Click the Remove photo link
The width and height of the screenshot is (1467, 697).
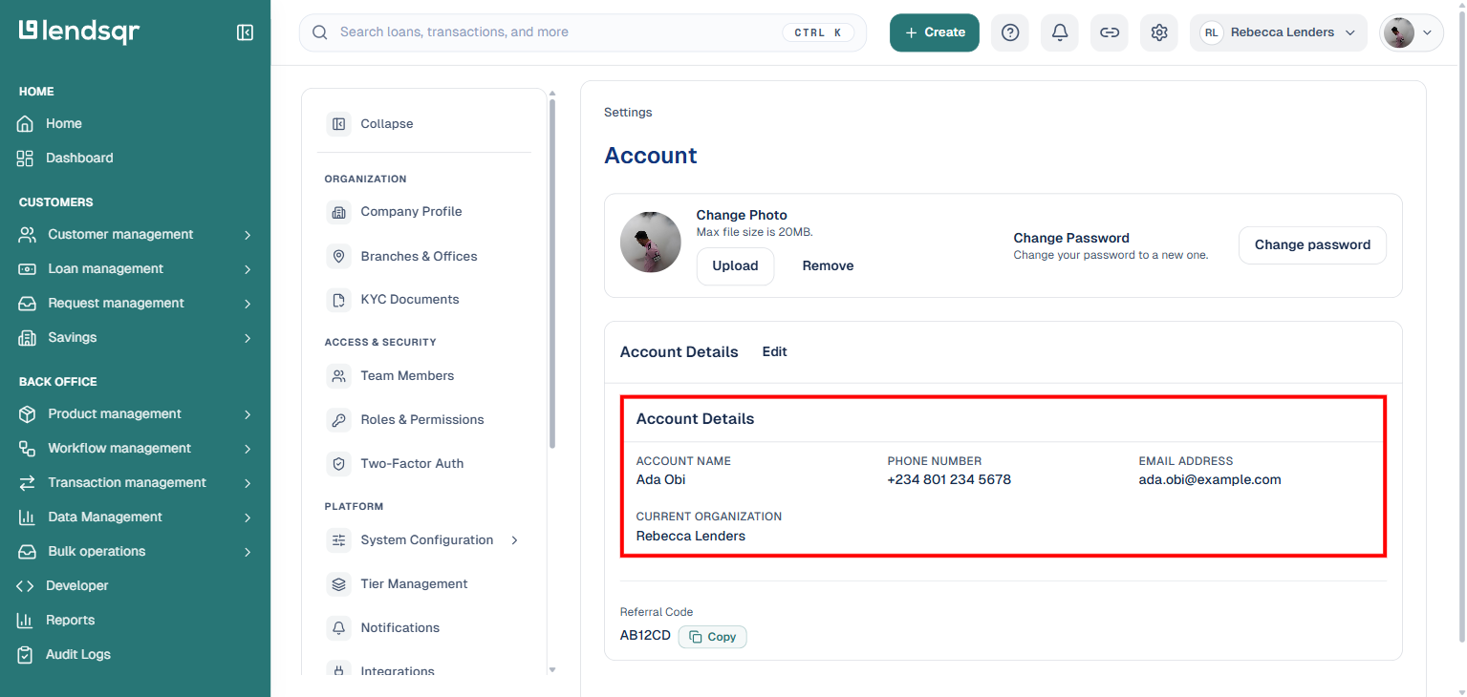coord(828,266)
